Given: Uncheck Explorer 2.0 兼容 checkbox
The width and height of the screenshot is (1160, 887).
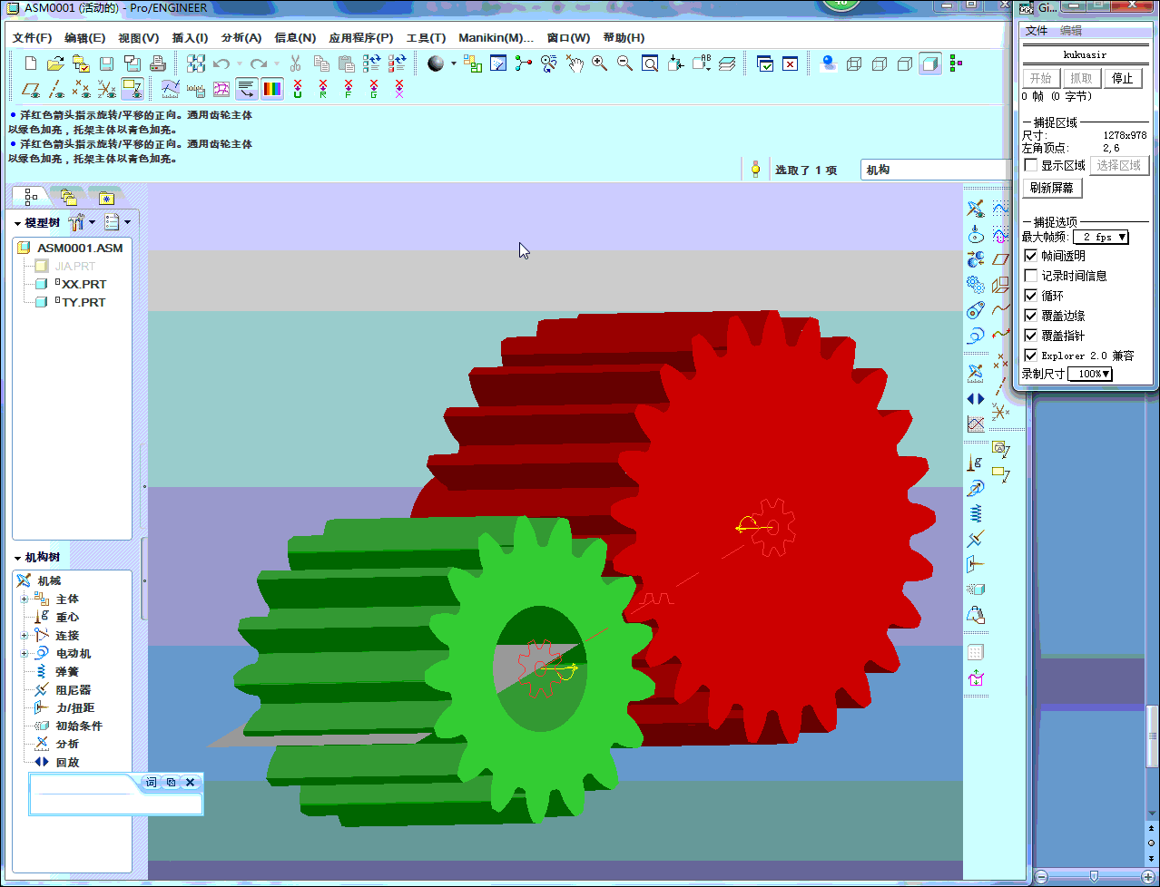Looking at the screenshot, I should click(1031, 356).
